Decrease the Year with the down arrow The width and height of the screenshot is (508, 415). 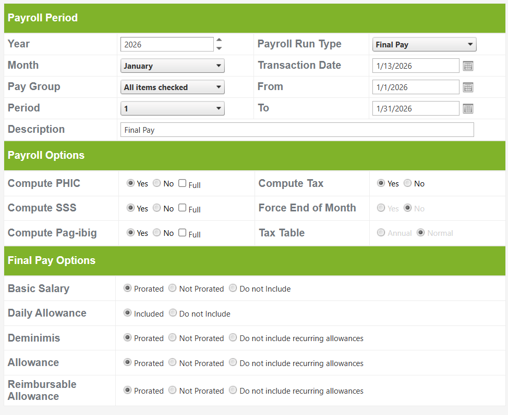(219, 48)
